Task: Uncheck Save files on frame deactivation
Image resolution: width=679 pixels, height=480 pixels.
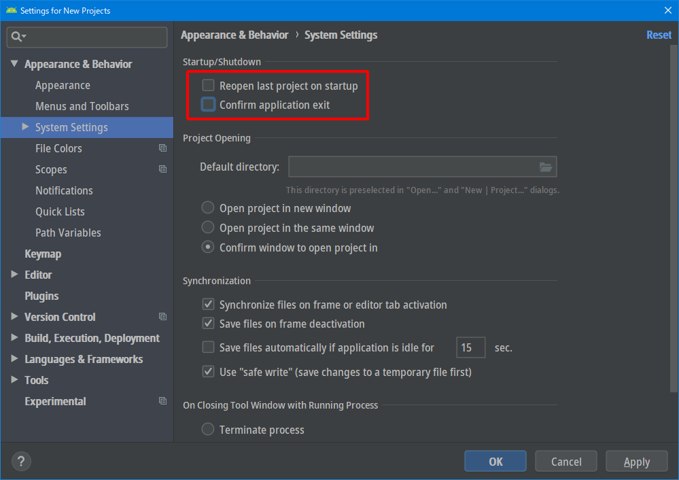Action: [x=208, y=323]
